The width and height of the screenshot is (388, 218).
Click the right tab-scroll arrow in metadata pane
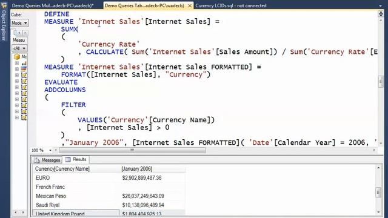point(25,33)
